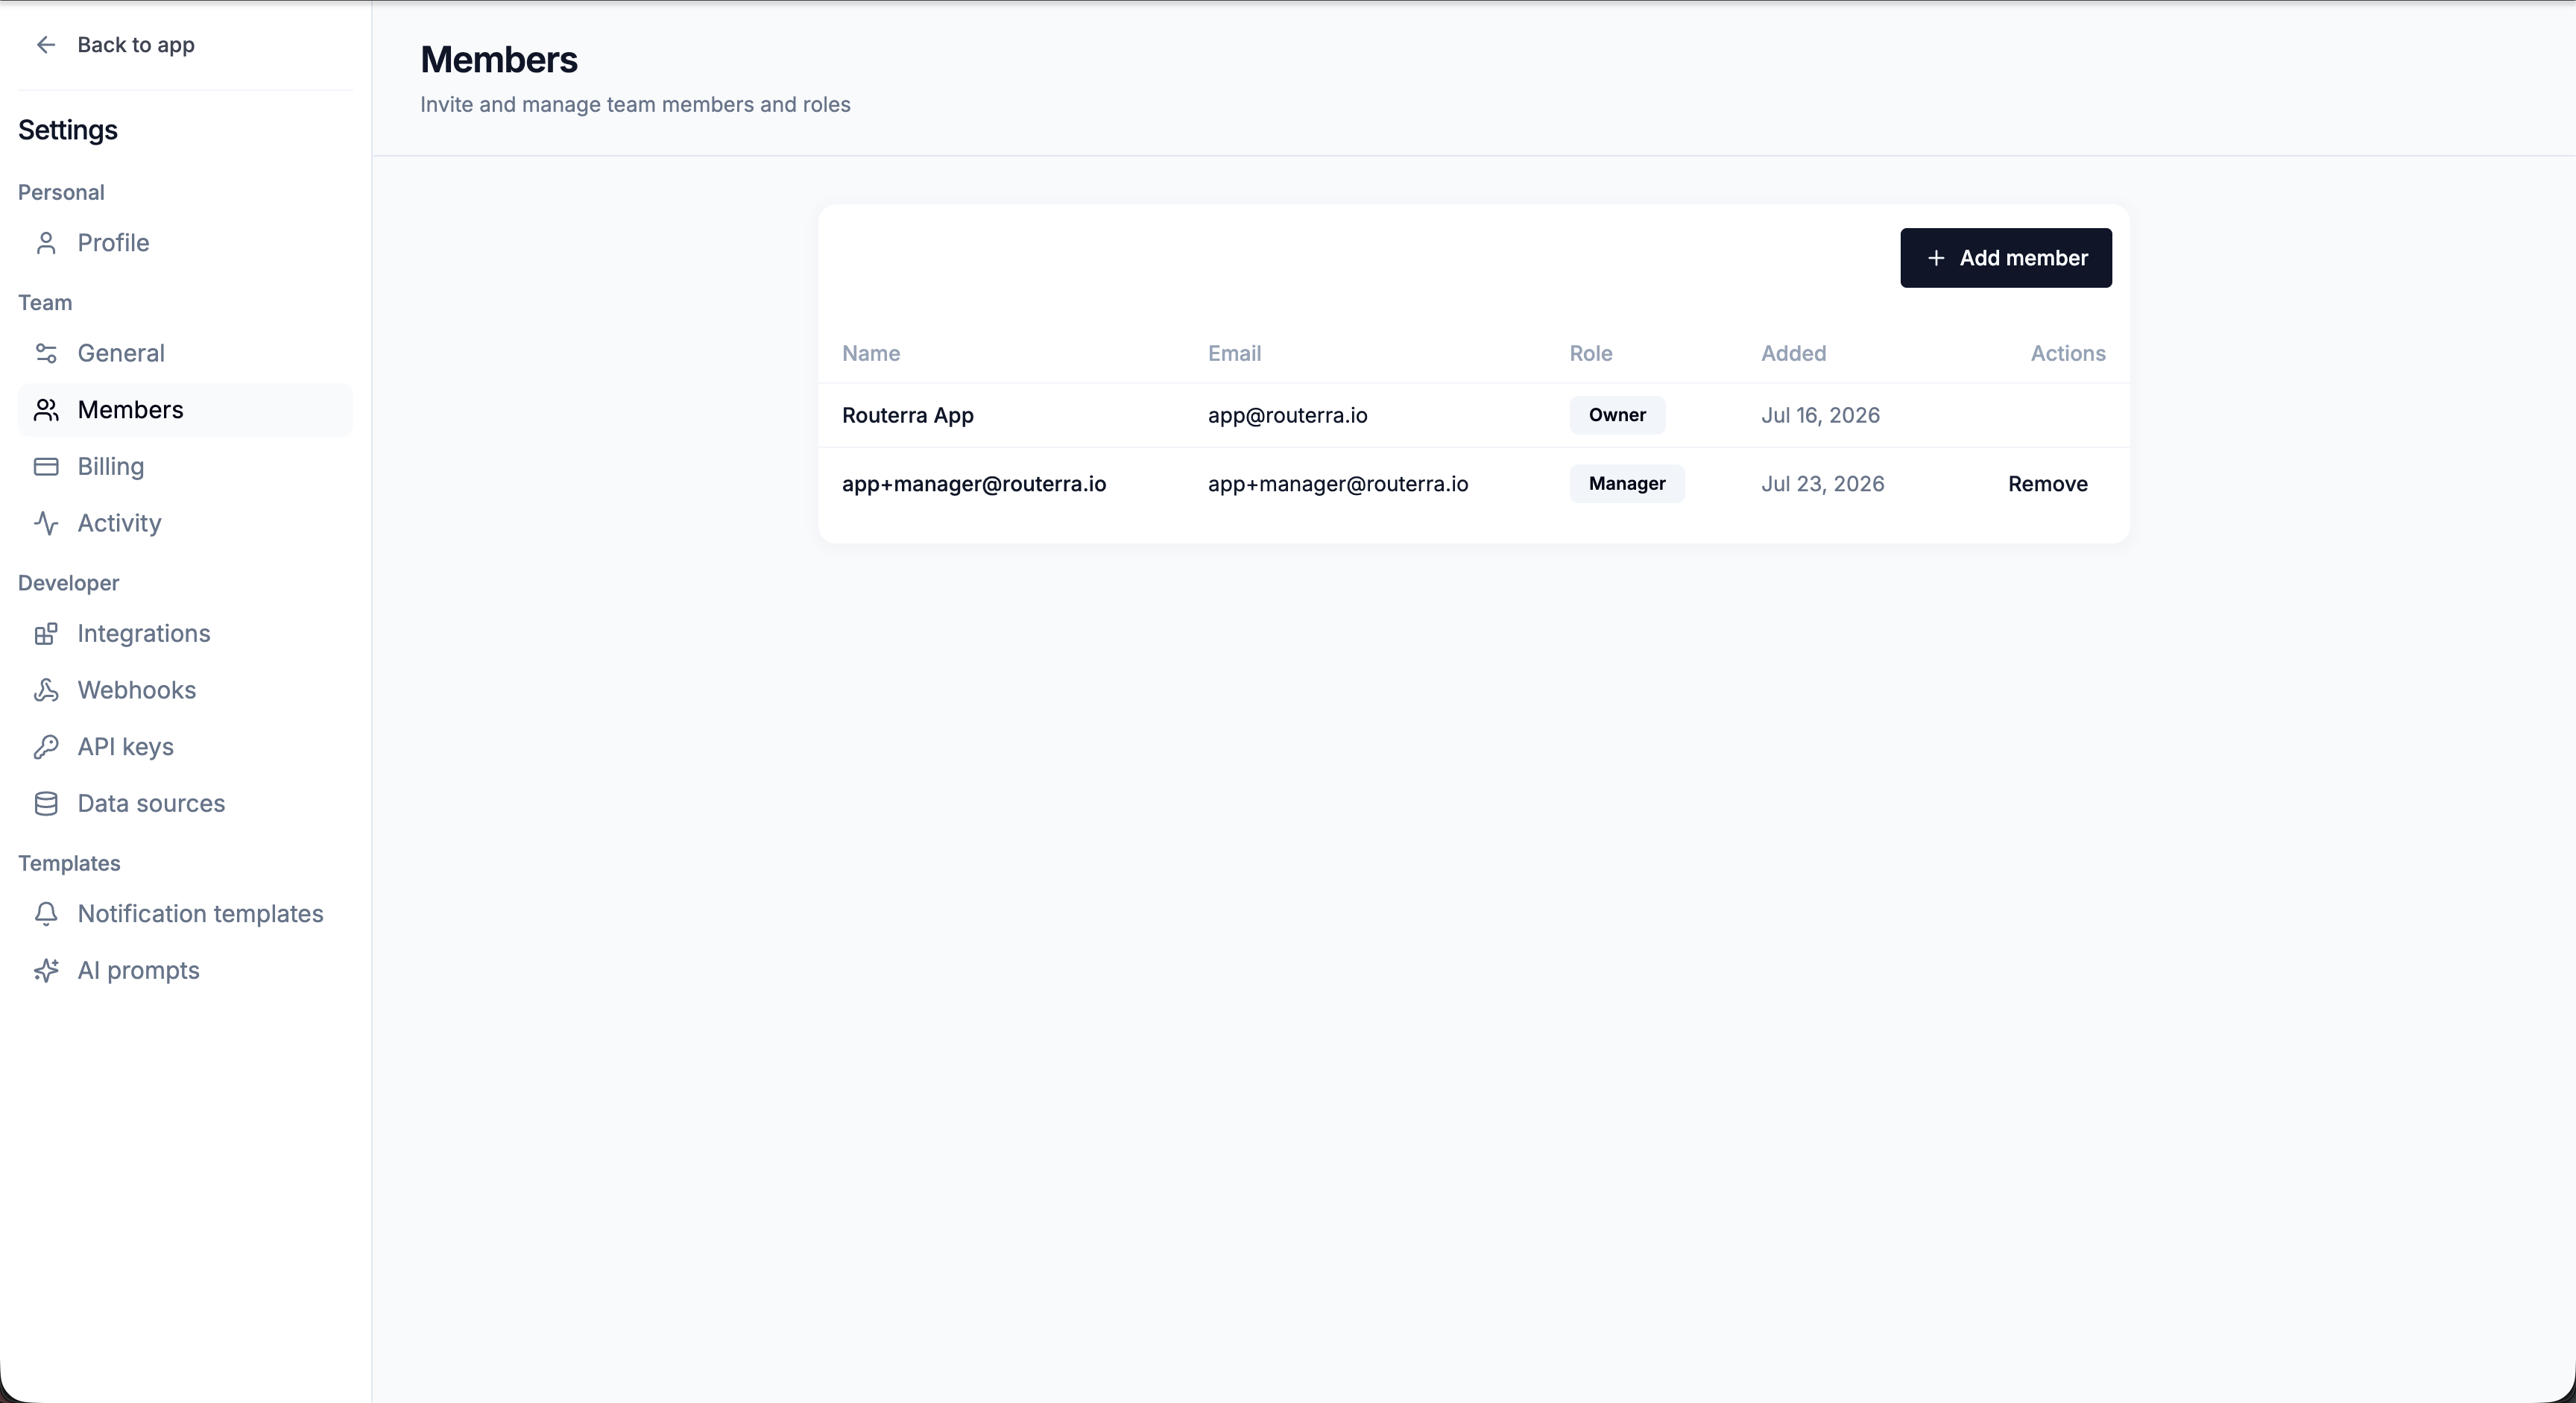Click the Billing card icon
This screenshot has width=2576, height=1403.
46,467
